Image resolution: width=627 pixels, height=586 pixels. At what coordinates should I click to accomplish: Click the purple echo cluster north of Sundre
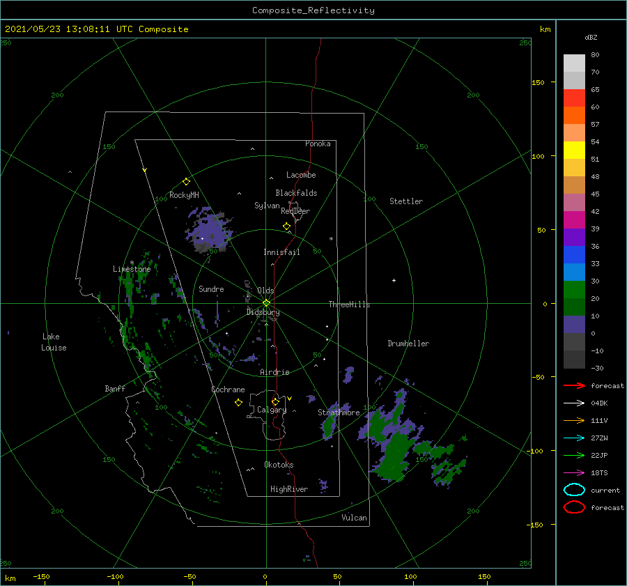click(208, 231)
